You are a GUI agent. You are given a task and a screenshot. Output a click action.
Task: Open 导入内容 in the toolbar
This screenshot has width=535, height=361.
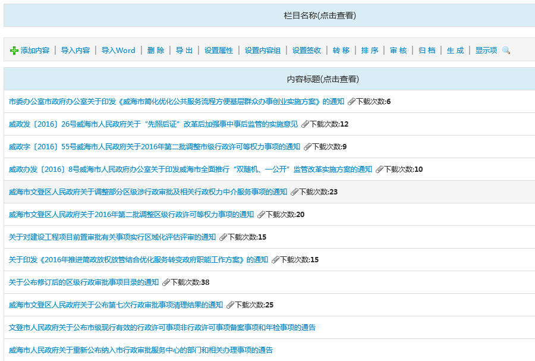[x=75, y=51]
